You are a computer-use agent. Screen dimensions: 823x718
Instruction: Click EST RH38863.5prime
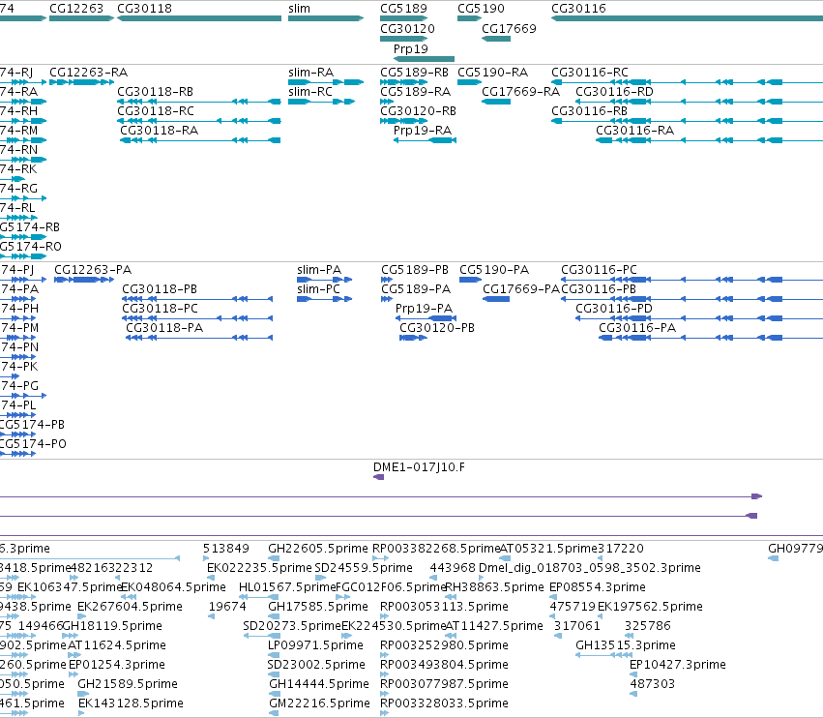point(494,587)
